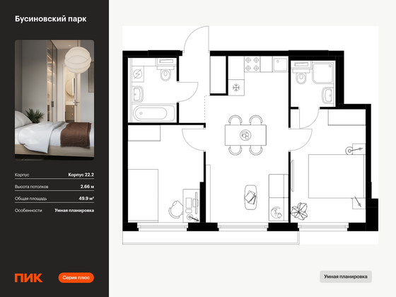Screen dimensions: 396x297
Task: Click the washing machine icon in bathroom
Action: 138,74
